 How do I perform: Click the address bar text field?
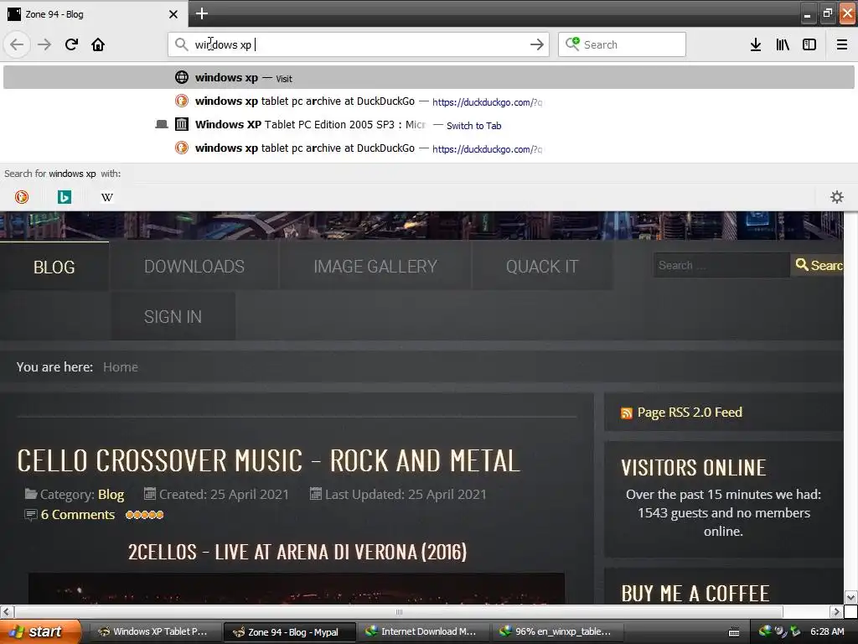click(359, 44)
